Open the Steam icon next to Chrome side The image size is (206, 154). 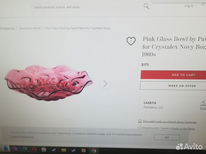74,150
